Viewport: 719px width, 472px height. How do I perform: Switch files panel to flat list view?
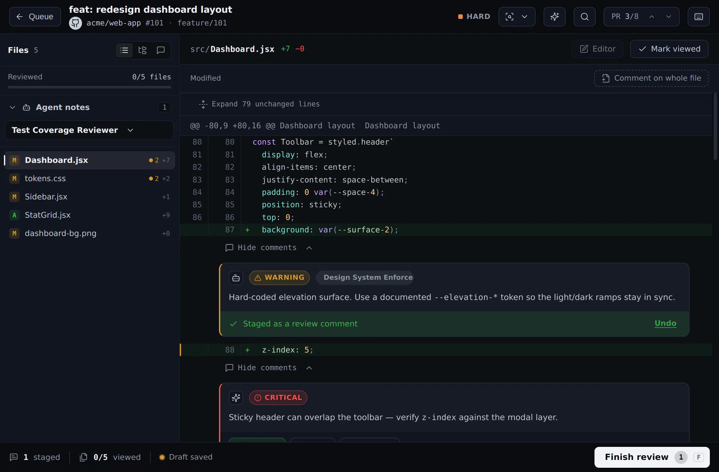coord(124,50)
